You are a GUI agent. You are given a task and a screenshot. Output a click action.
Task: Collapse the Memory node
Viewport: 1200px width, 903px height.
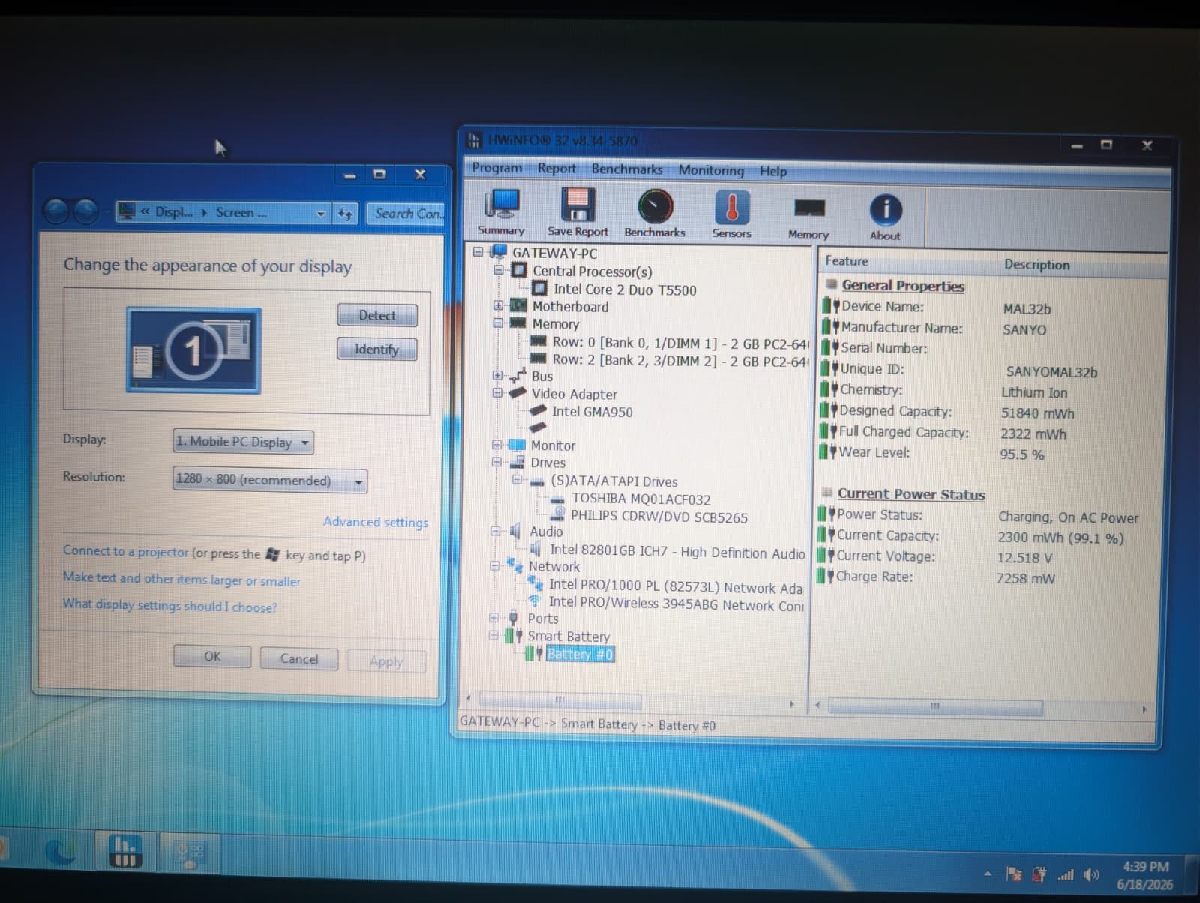[498, 322]
